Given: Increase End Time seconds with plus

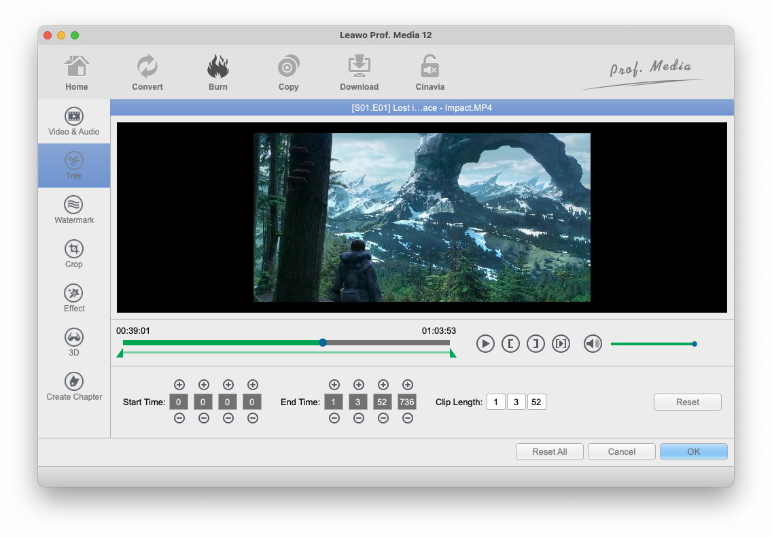Looking at the screenshot, I should coord(383,385).
